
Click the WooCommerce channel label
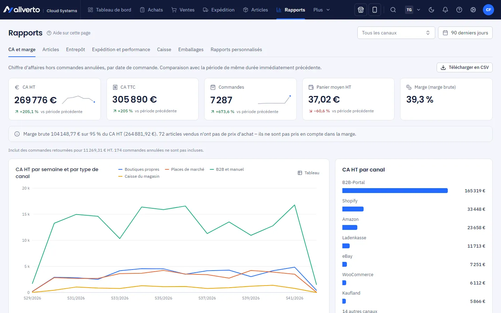pyautogui.click(x=358, y=275)
